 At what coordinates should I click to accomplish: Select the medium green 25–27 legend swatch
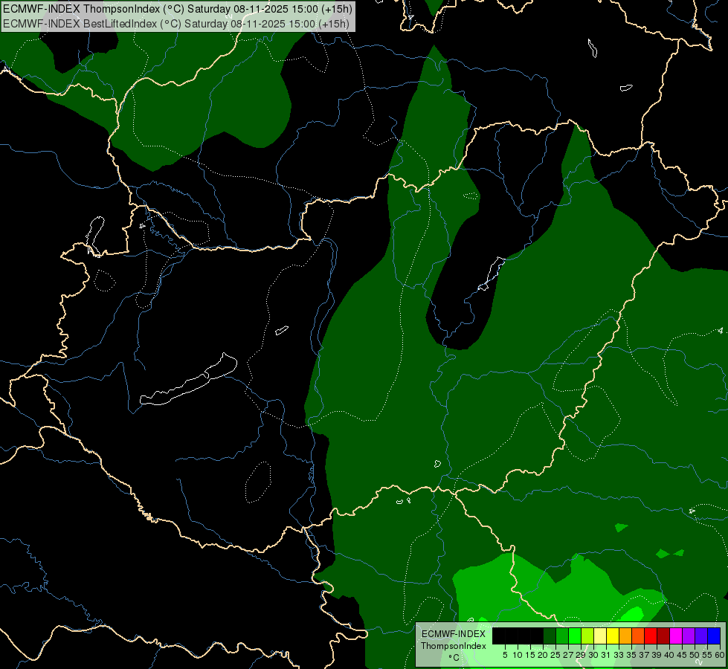(x=562, y=636)
